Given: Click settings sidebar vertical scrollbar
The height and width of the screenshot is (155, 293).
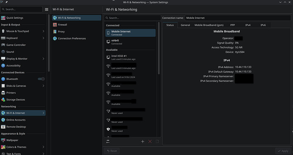Looking at the screenshot, I should click(49, 43).
